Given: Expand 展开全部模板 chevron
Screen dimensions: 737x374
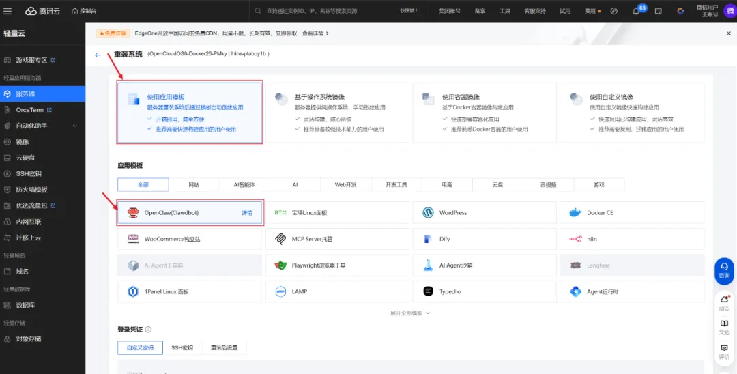Looking at the screenshot, I should coord(428,313).
